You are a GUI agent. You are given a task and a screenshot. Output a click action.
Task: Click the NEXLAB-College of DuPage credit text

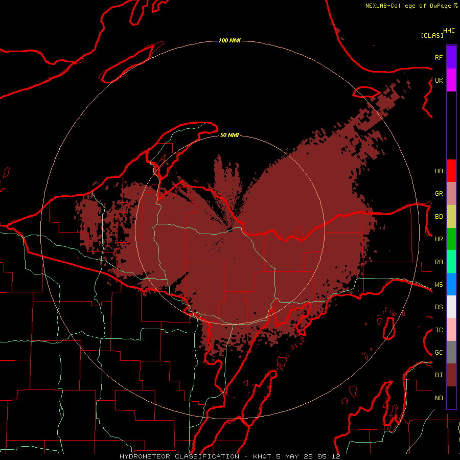coord(408,6)
